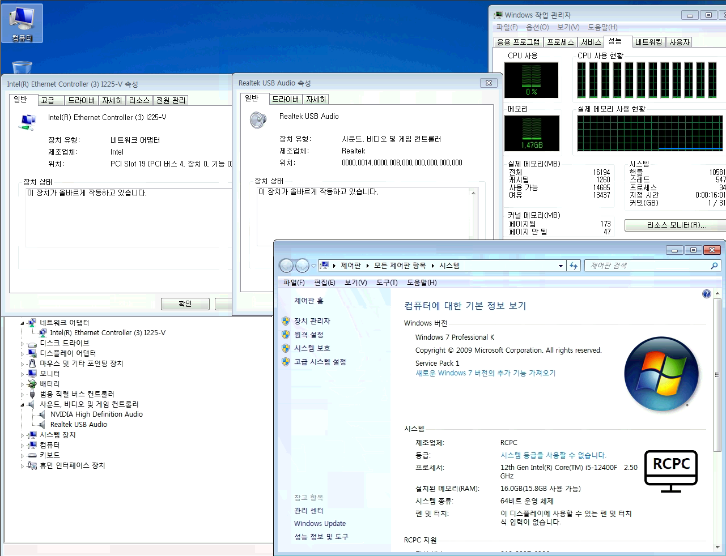Open the address bar history dropdown arrow
Viewport: 726px width, 556px height.
(561, 266)
